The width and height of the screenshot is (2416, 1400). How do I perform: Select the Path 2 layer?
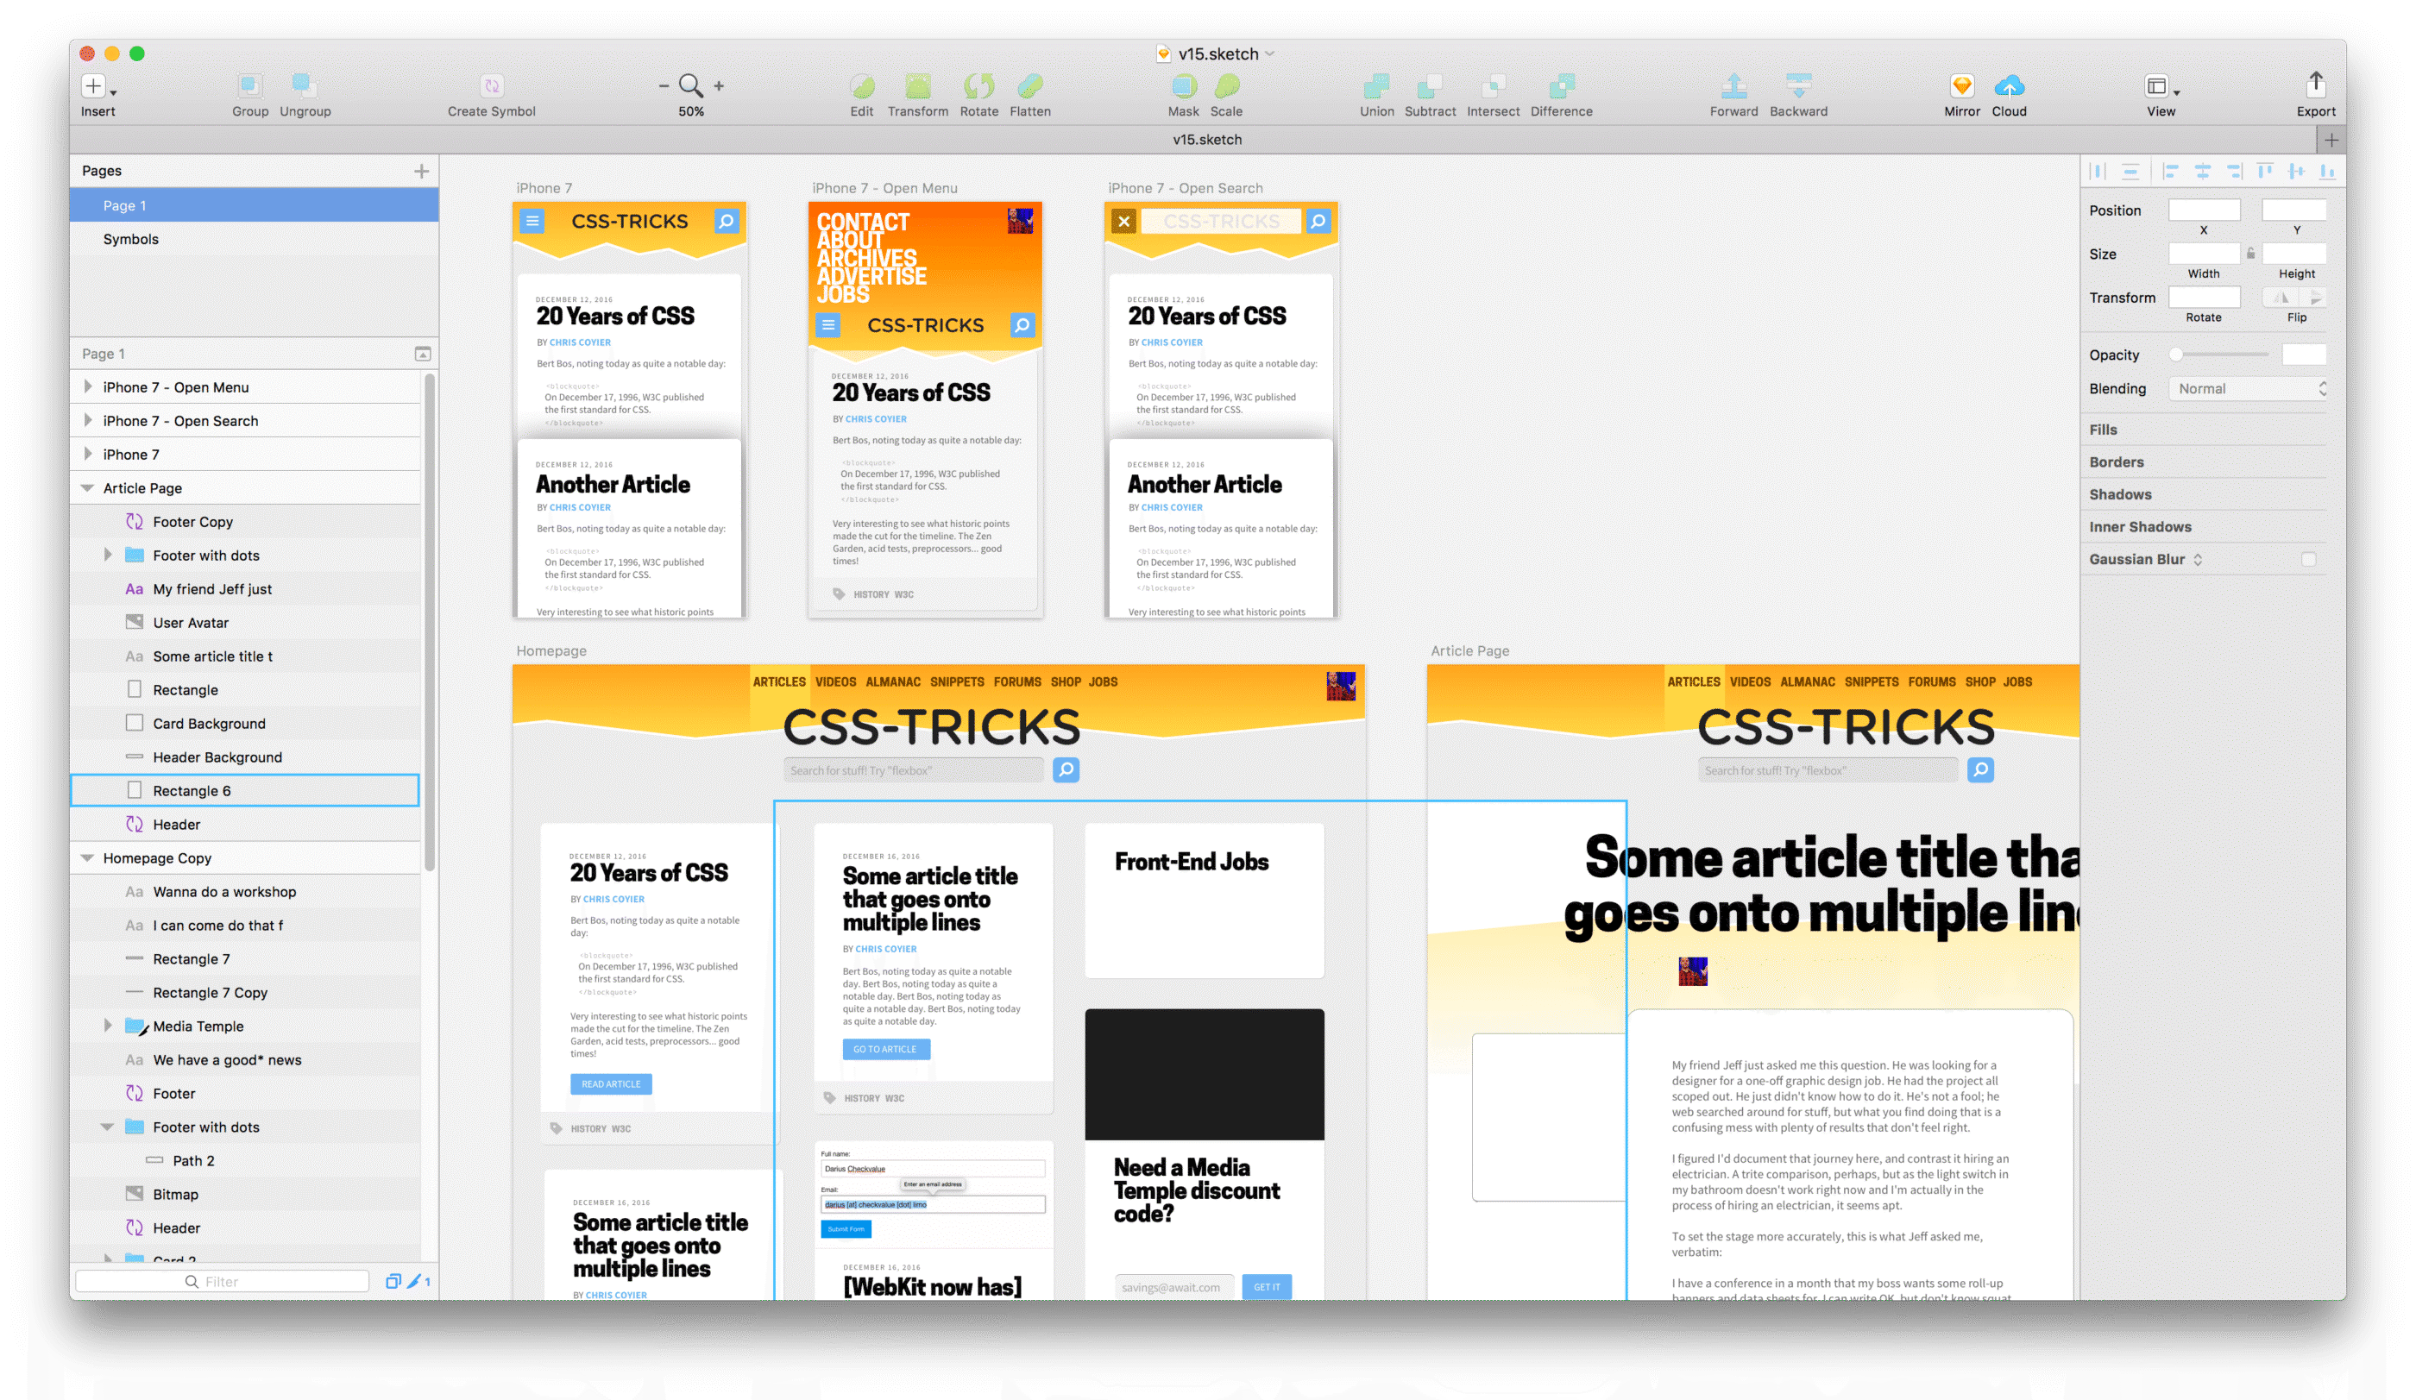[x=245, y=1160]
